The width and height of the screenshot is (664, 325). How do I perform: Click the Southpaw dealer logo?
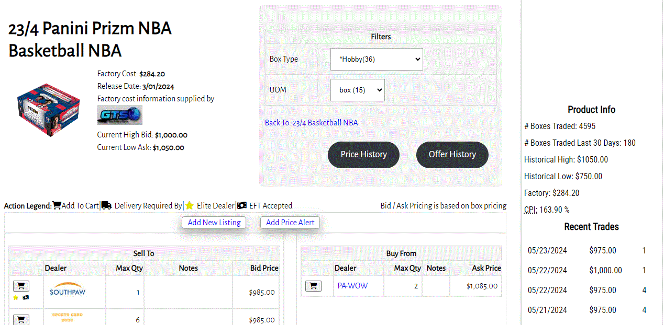68,289
